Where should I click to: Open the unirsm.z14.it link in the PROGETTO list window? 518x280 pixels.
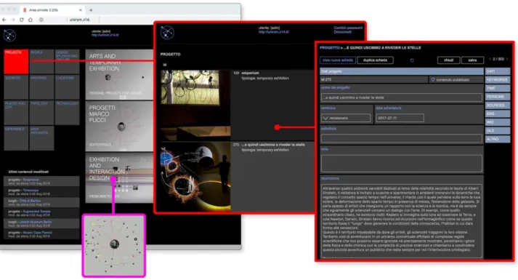pyautogui.click(x=274, y=32)
